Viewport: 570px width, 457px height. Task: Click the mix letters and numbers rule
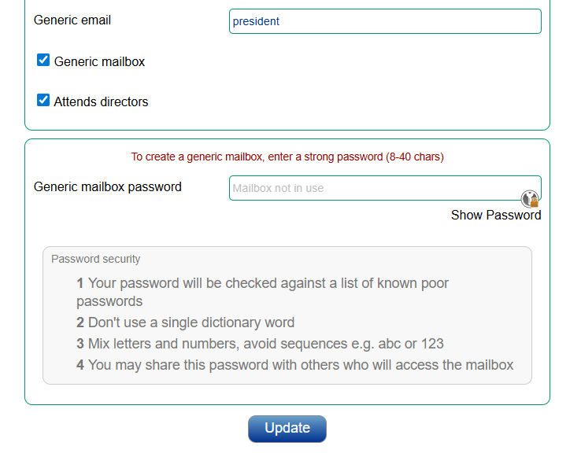click(260, 344)
